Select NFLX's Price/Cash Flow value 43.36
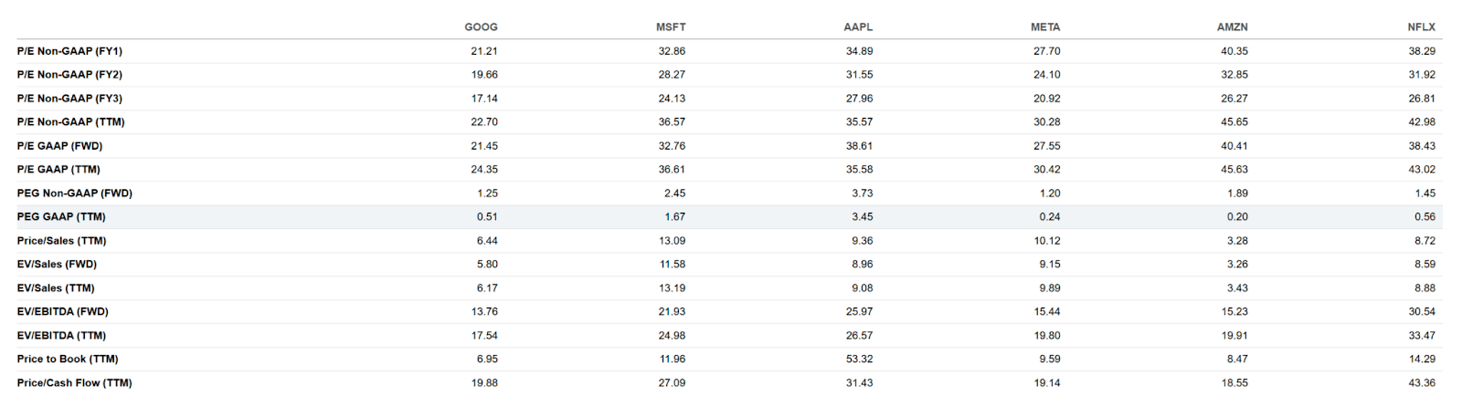Screen dimensions: 1462x407 (1422, 383)
